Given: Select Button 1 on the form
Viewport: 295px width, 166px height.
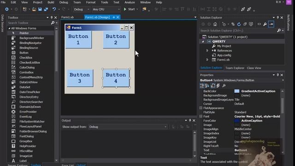Looking at the screenshot, I should (x=78, y=39).
